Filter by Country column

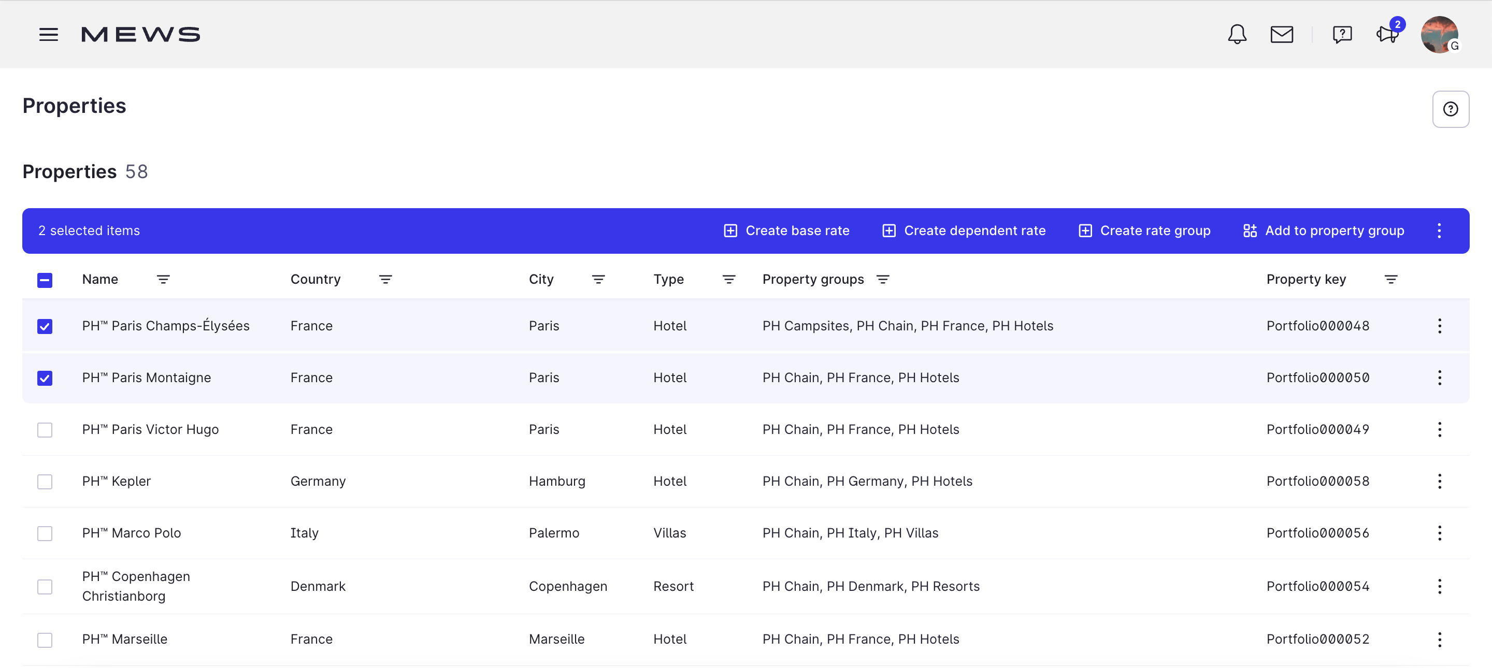[385, 280]
